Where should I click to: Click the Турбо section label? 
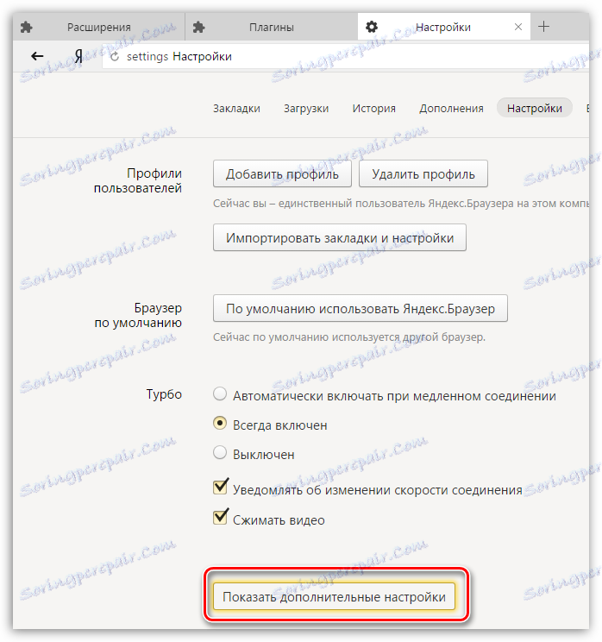(x=164, y=394)
